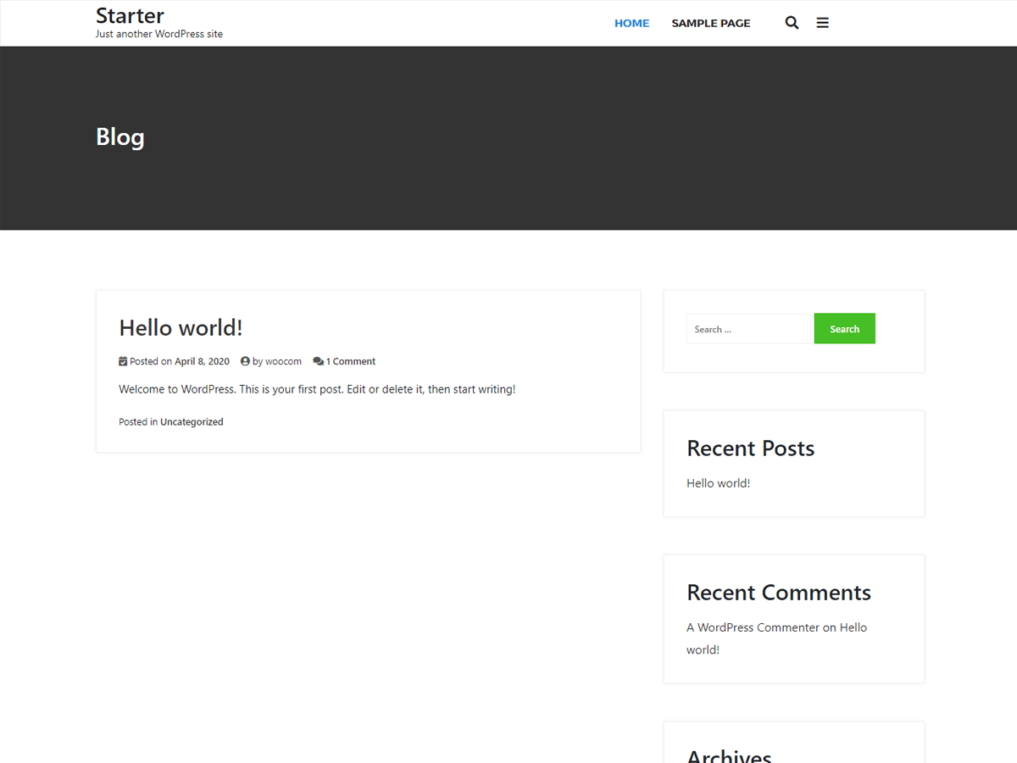Click the search magnifier icon in header
Image resolution: width=1017 pixels, height=763 pixels.
(792, 23)
